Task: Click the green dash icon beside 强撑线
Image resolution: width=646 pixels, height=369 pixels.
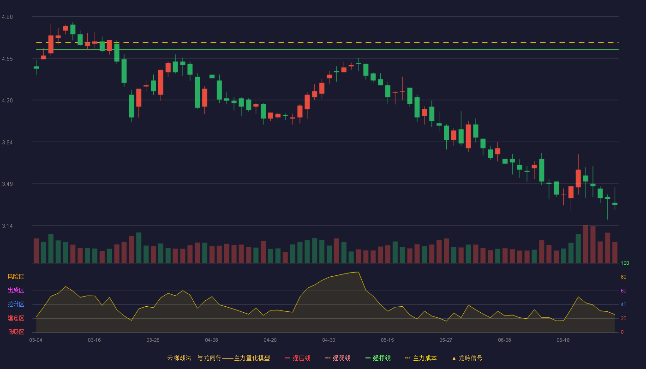Action: coord(368,358)
